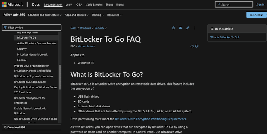Open Code Samples tab
The image size is (267, 134).
[x=94, y=5]
